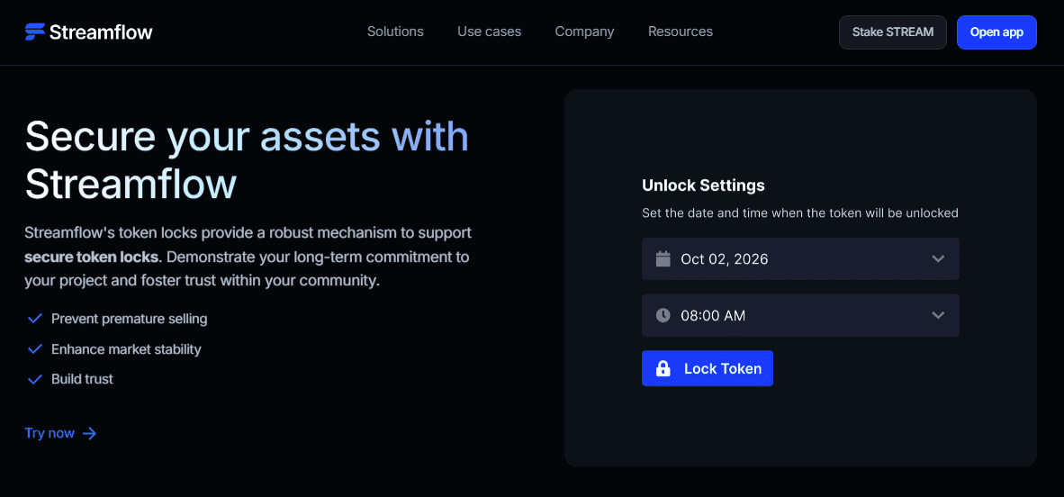1064x497 pixels.
Task: Expand the time dropdown chevron
Action: click(x=939, y=315)
